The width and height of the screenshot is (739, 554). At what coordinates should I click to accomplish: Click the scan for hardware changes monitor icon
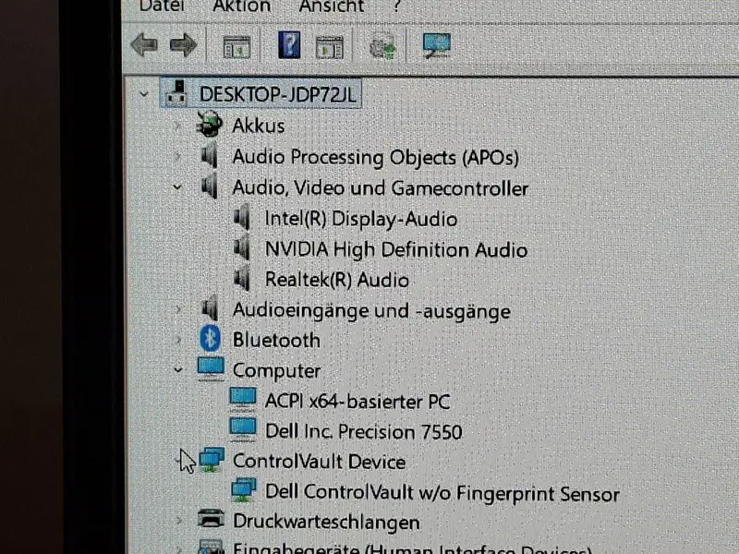point(436,45)
